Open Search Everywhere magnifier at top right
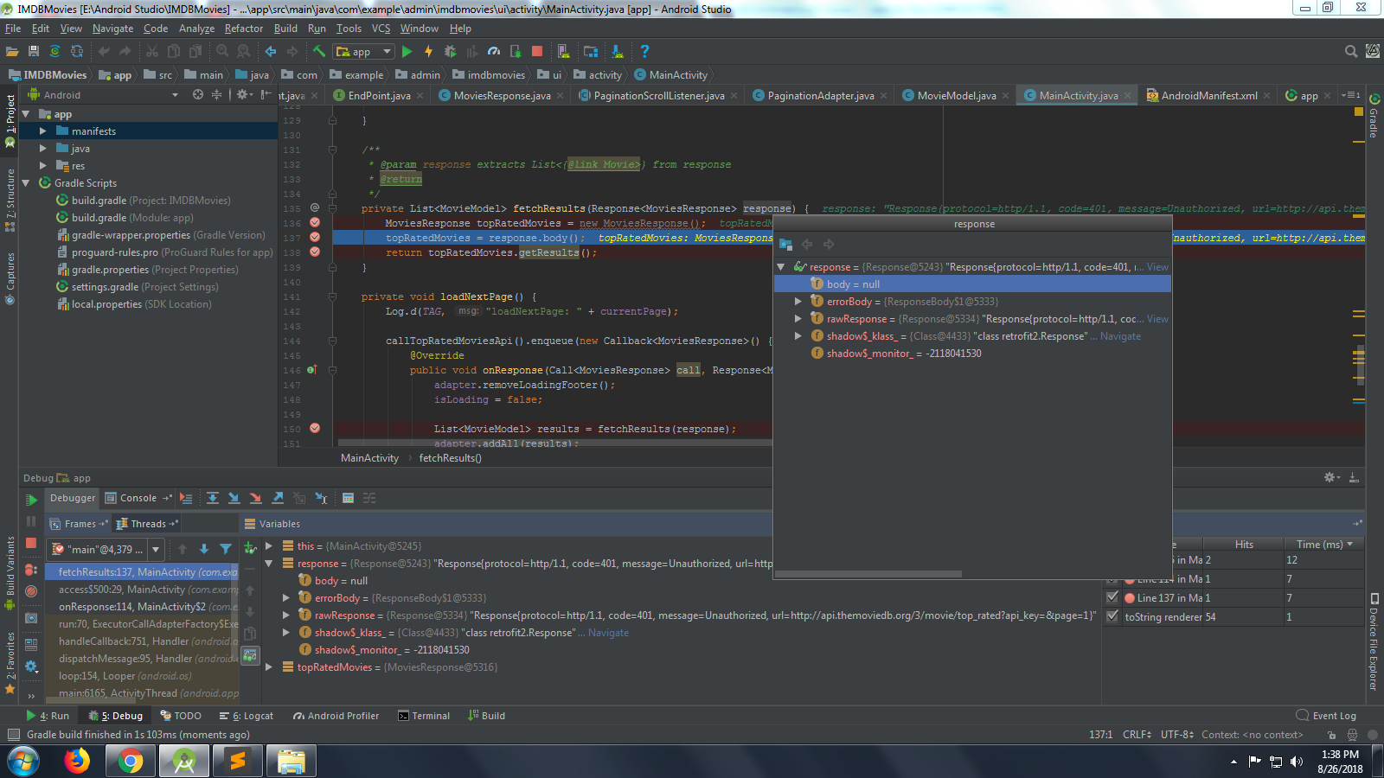 pyautogui.click(x=1351, y=51)
